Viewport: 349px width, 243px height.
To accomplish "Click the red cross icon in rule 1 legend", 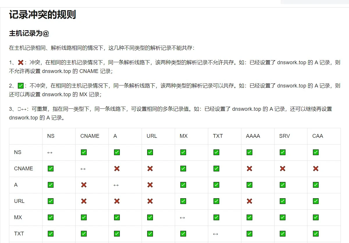I will pos(21,62).
